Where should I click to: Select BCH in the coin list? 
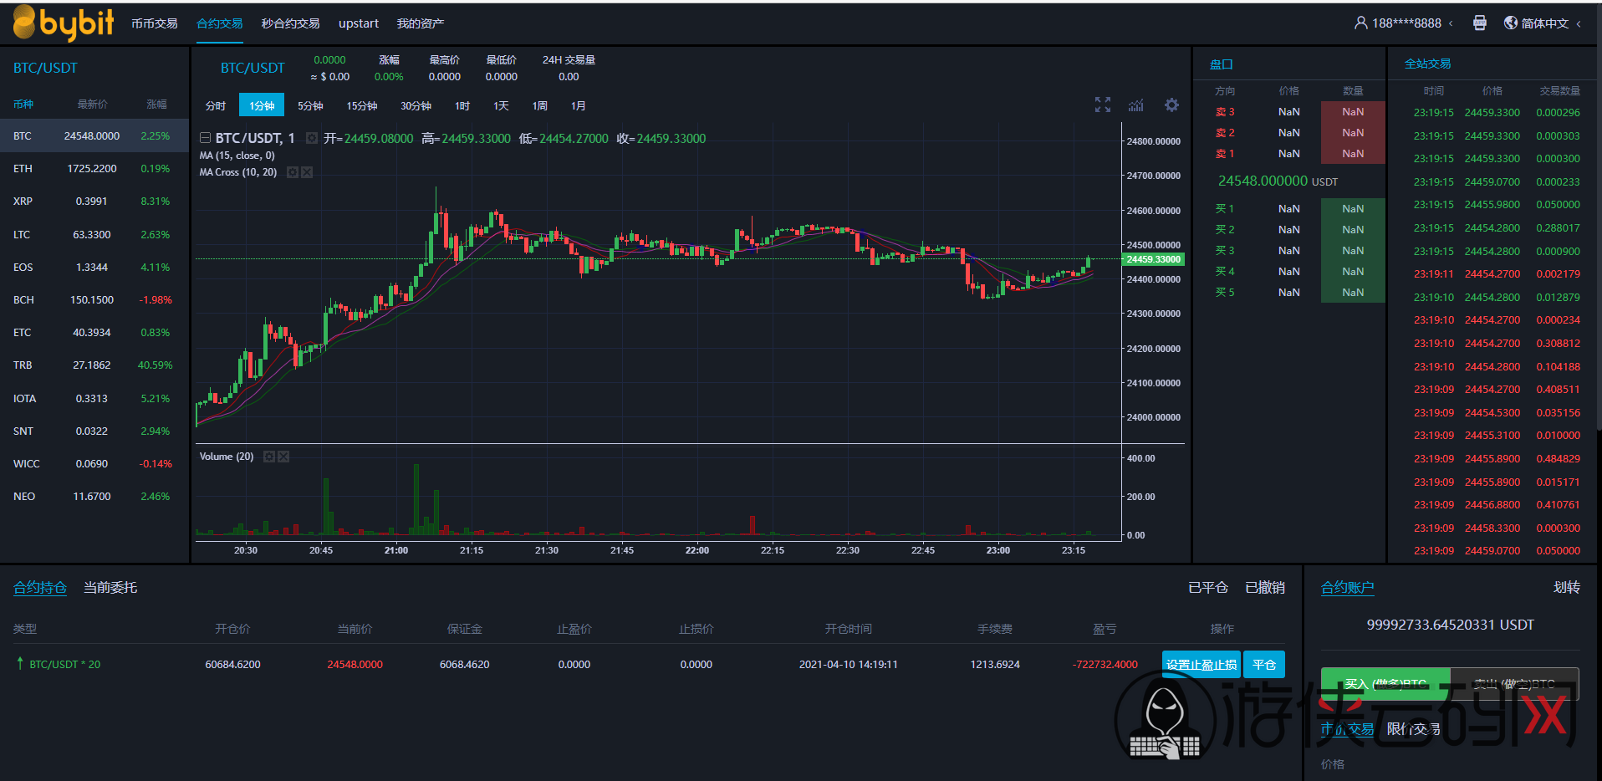[x=94, y=299]
